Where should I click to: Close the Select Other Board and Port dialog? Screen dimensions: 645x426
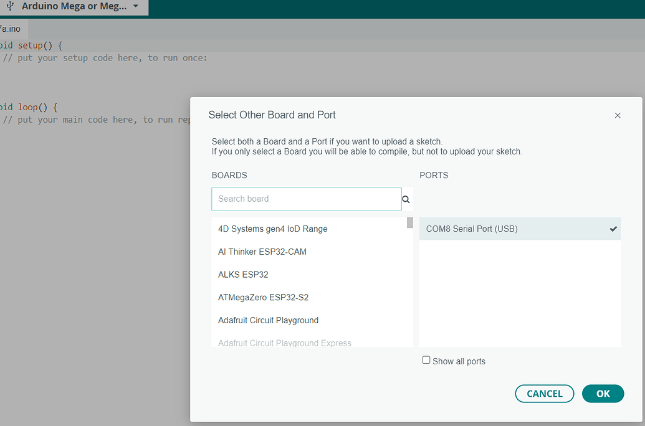pyautogui.click(x=618, y=116)
